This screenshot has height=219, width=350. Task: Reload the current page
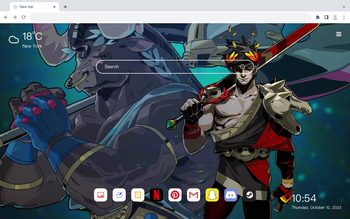coord(24,17)
